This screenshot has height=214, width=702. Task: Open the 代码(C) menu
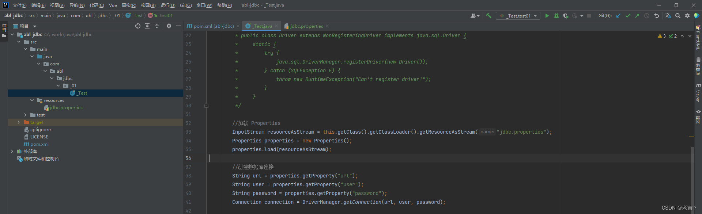(x=97, y=5)
